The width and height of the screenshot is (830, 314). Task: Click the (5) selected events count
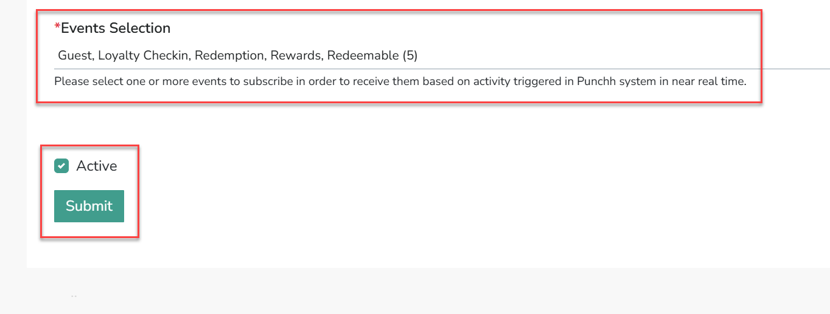(410, 56)
